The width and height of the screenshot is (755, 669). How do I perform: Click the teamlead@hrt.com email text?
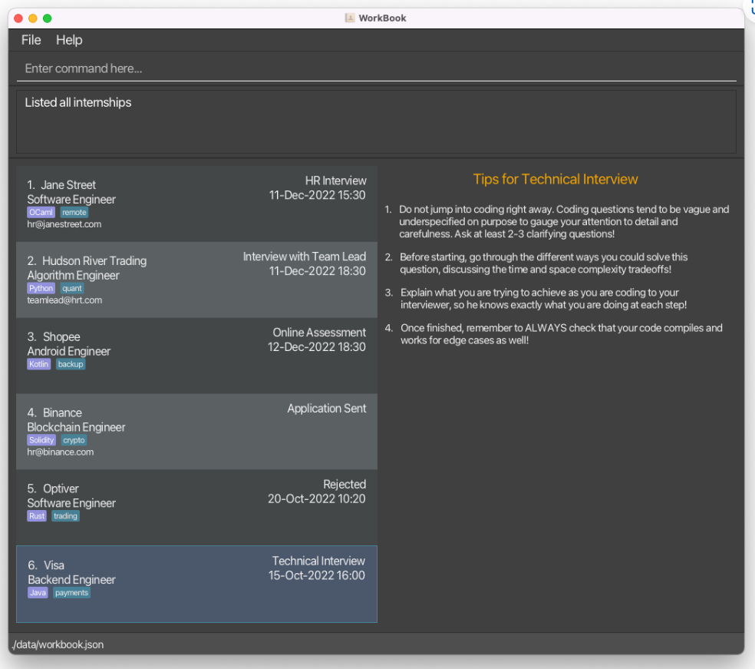click(64, 300)
